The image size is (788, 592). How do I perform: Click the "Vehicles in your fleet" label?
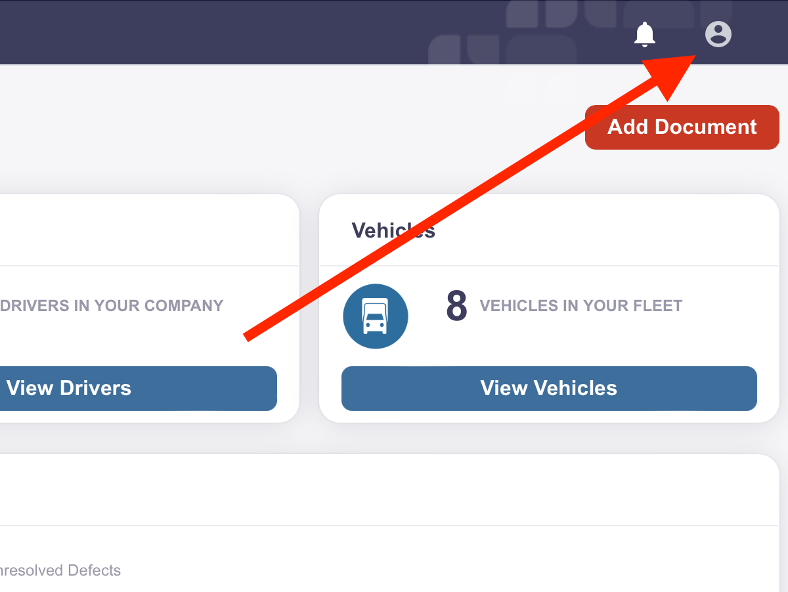581,306
